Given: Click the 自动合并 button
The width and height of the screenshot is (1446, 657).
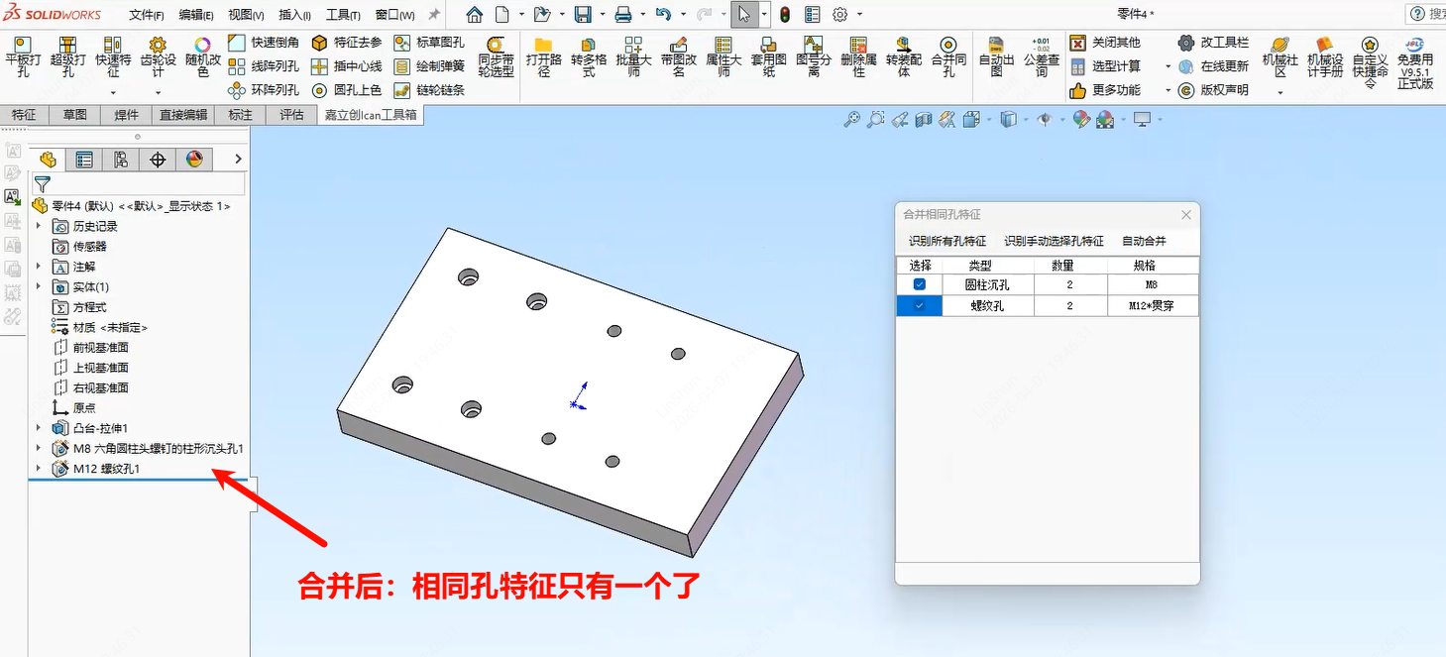Looking at the screenshot, I should point(1144,241).
